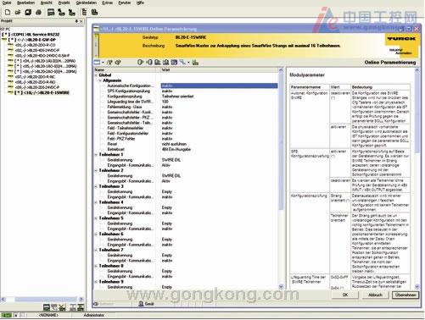Click first question-mark help icon in dialog toolbar
The height and width of the screenshot is (320, 425).
110,63
